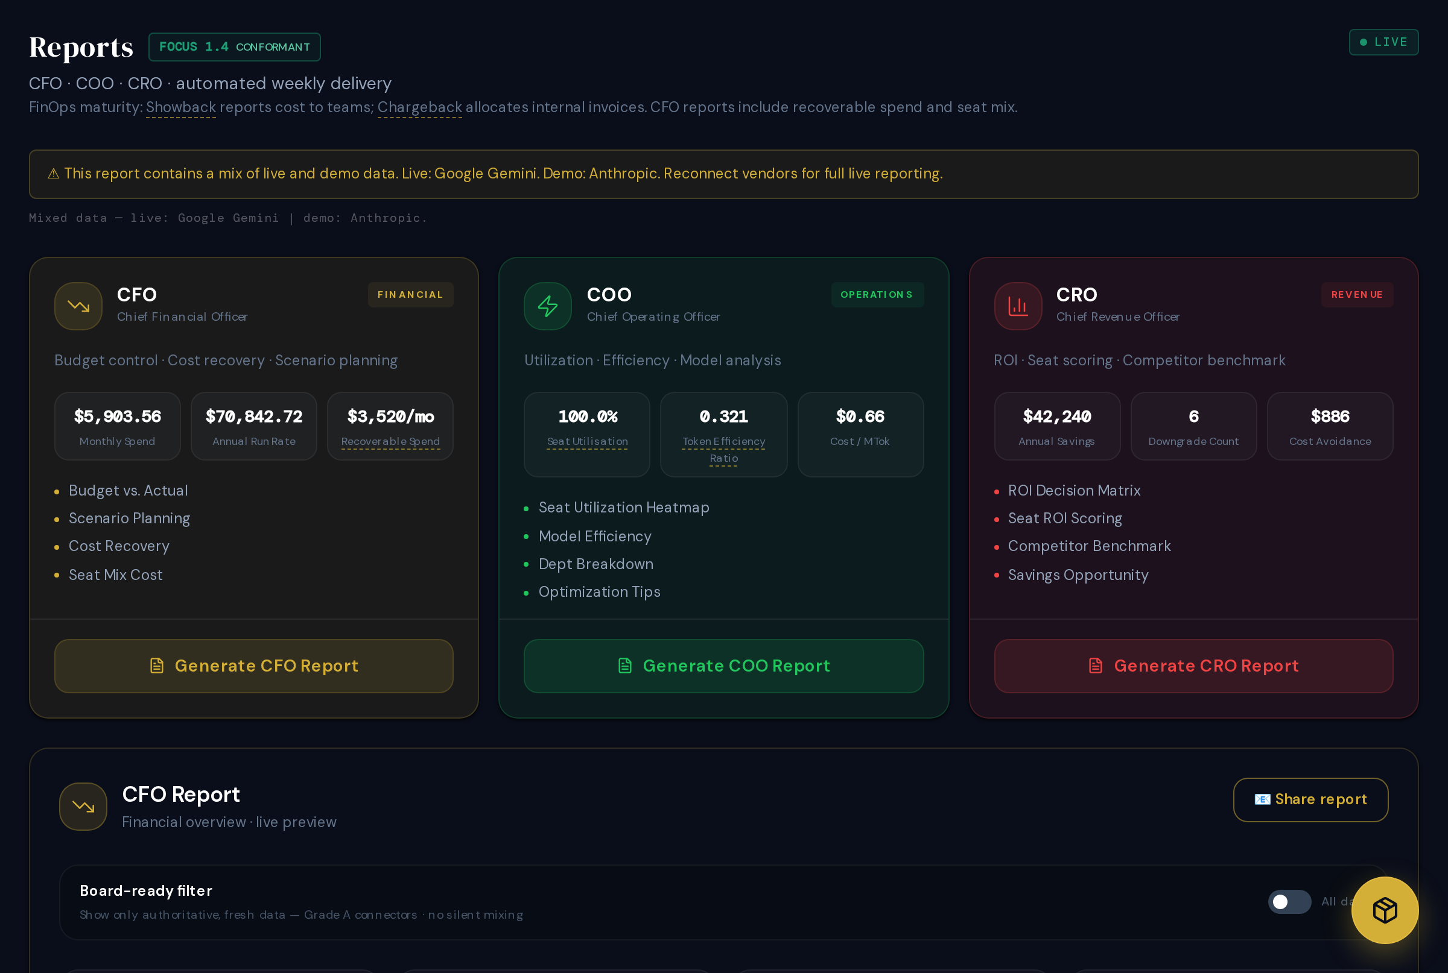Click the $5,903.56 Monthly Spend tile
Screen dimensions: 1448x973
(x=118, y=426)
